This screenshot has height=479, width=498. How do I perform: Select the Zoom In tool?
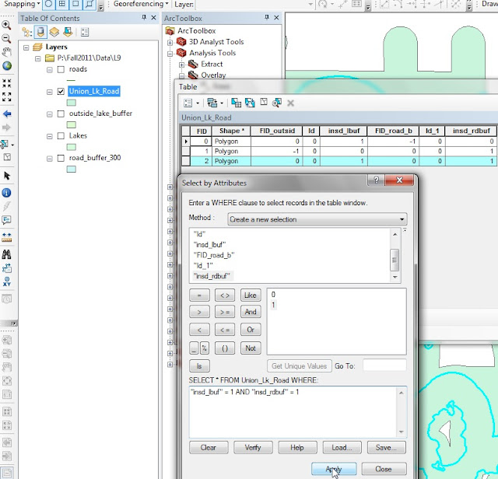click(6, 25)
